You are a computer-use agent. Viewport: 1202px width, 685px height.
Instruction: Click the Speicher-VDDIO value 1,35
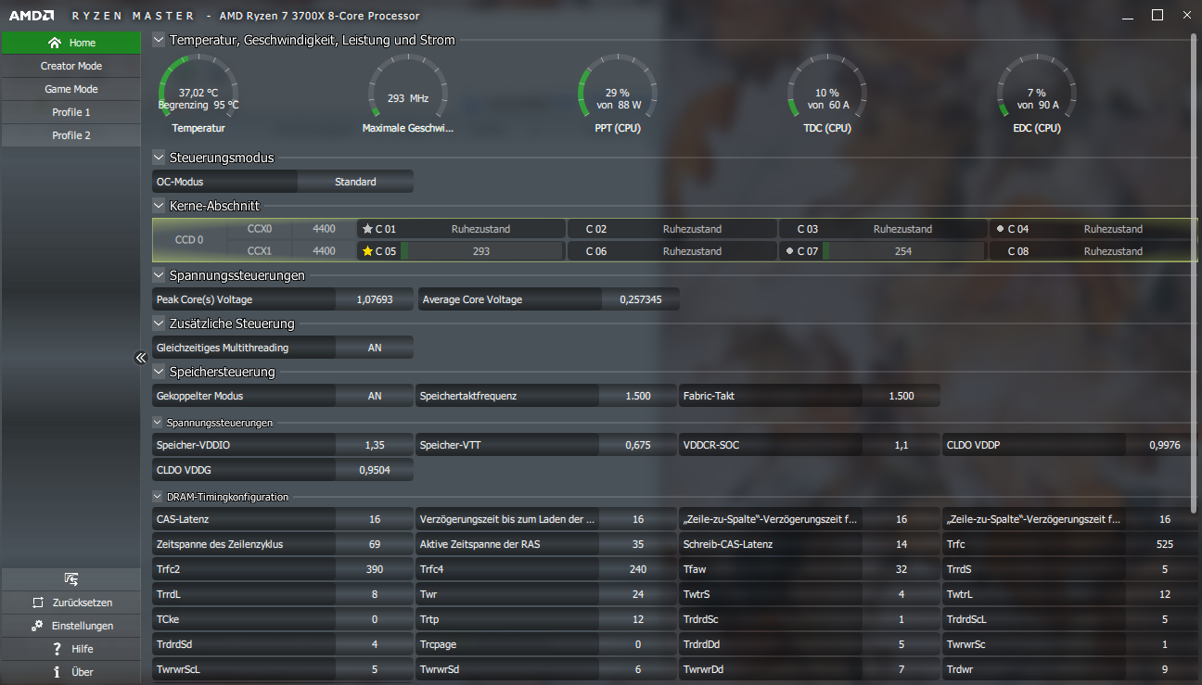click(375, 445)
